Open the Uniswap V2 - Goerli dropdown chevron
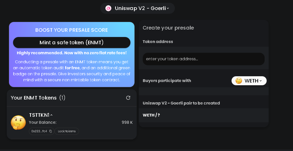293x151 pixels. point(168,8)
